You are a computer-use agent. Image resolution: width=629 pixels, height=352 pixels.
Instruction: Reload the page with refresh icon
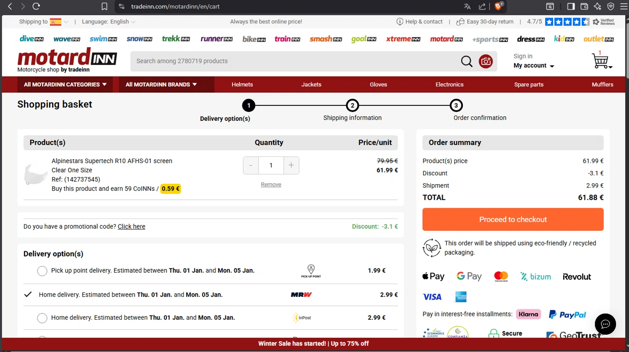click(36, 6)
